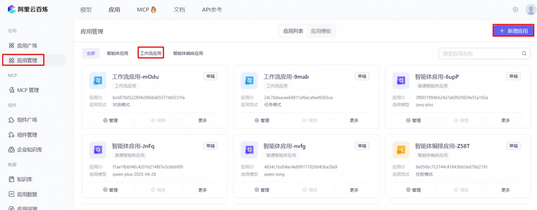Open 更多 menu on 工作流应用-9mab card

(354, 120)
